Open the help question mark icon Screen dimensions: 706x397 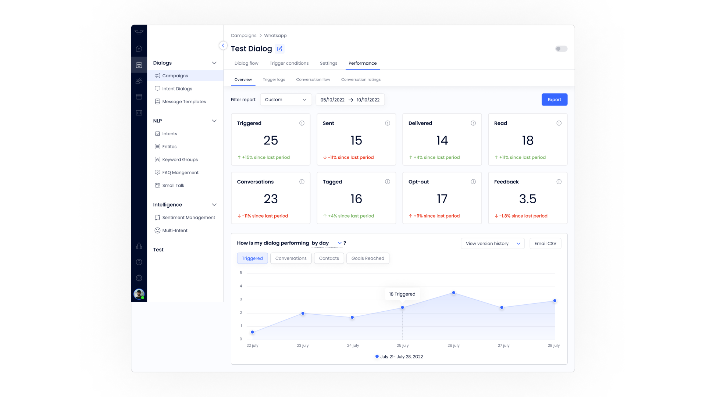(x=139, y=262)
